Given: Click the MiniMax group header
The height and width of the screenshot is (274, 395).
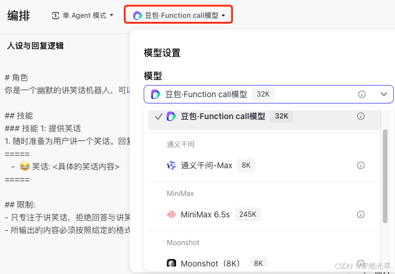Looking at the screenshot, I should point(180,194).
